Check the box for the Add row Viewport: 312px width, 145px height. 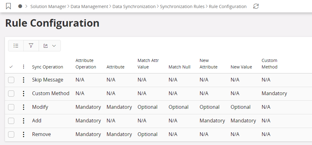(11, 121)
